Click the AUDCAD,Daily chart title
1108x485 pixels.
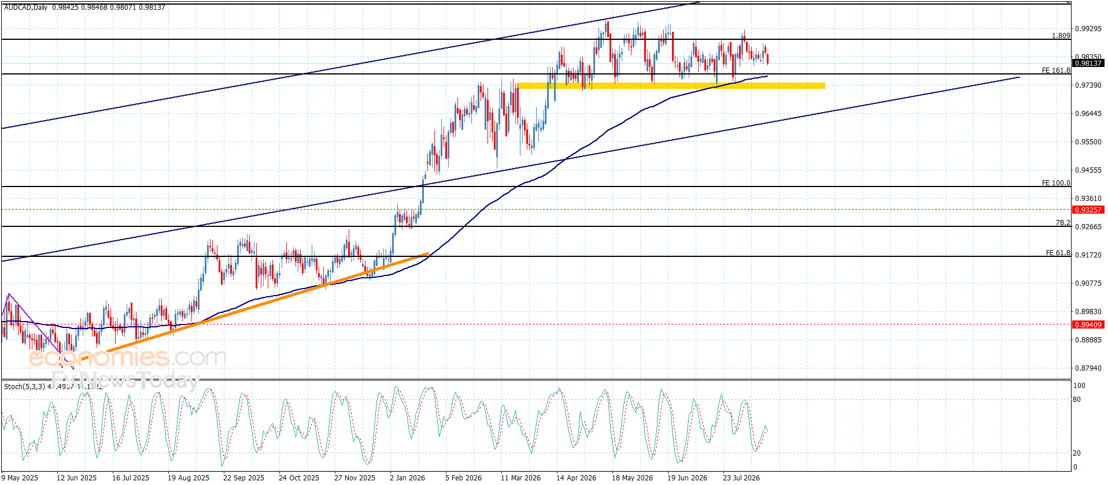26,8
